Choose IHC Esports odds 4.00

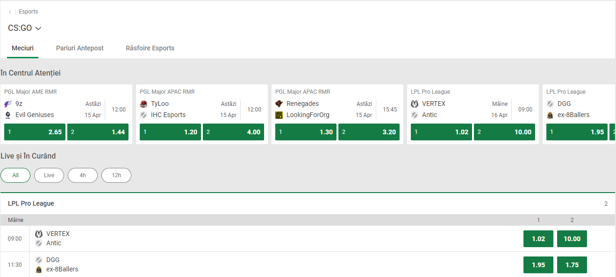click(x=234, y=132)
